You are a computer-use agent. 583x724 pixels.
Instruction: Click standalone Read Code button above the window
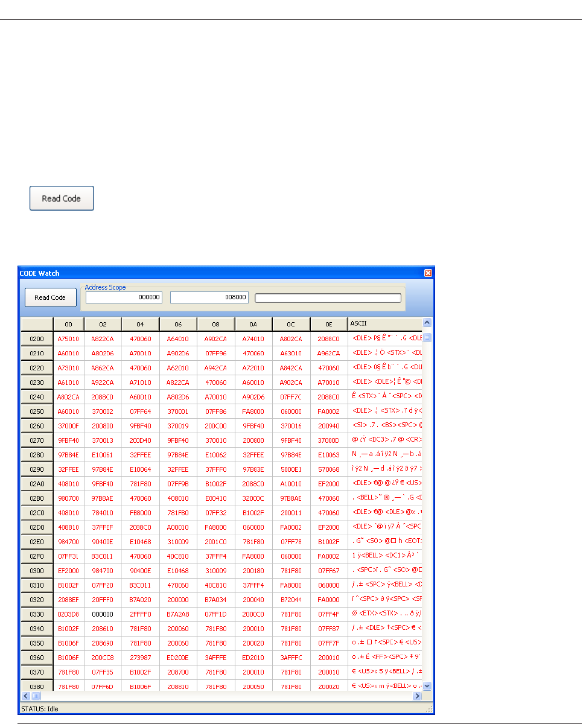62,198
